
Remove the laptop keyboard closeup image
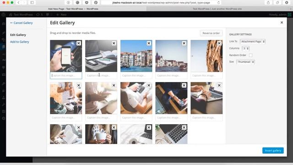(x=184, y=127)
